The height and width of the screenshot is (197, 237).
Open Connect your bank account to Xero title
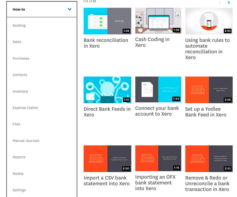tap(157, 111)
